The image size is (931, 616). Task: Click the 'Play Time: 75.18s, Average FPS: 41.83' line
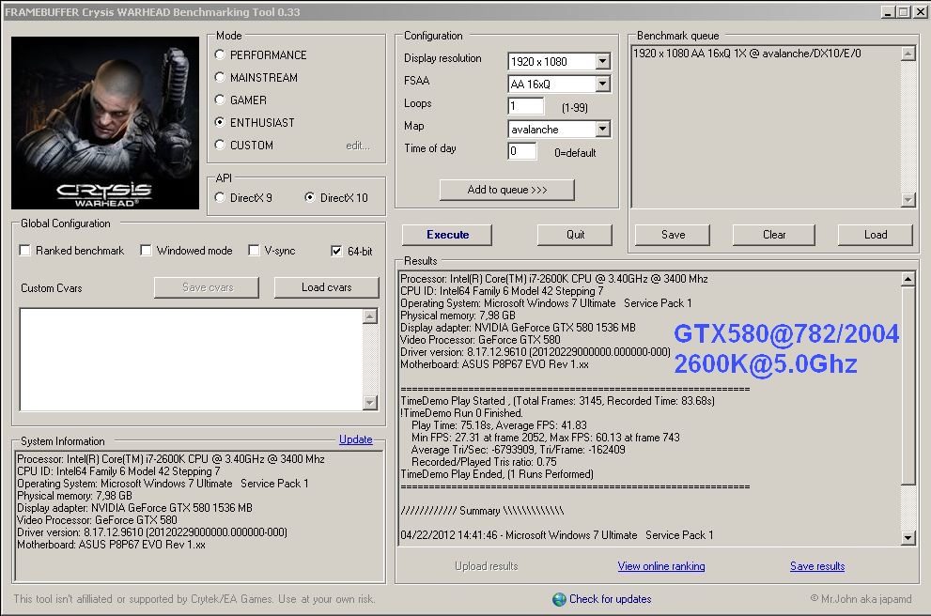pyautogui.click(x=499, y=425)
